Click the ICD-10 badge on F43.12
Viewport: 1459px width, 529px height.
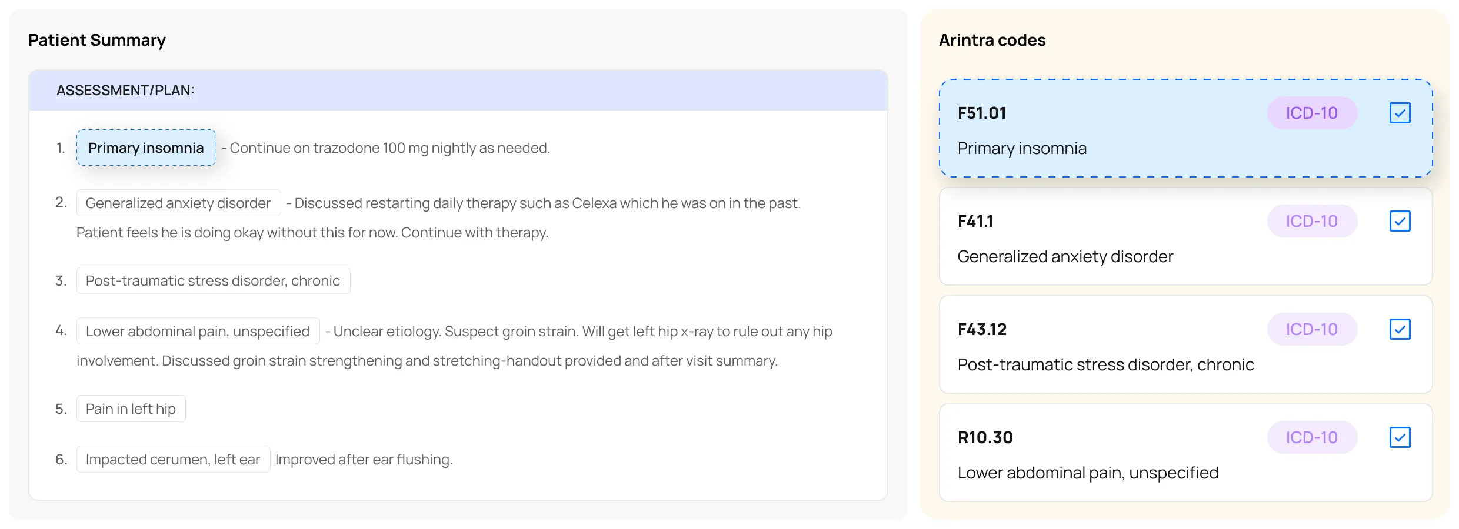[1311, 329]
